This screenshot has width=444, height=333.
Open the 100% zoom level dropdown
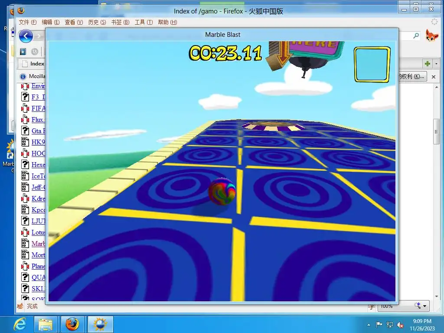[424, 306]
